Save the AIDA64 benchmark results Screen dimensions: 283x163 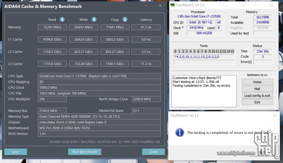coord(16,152)
